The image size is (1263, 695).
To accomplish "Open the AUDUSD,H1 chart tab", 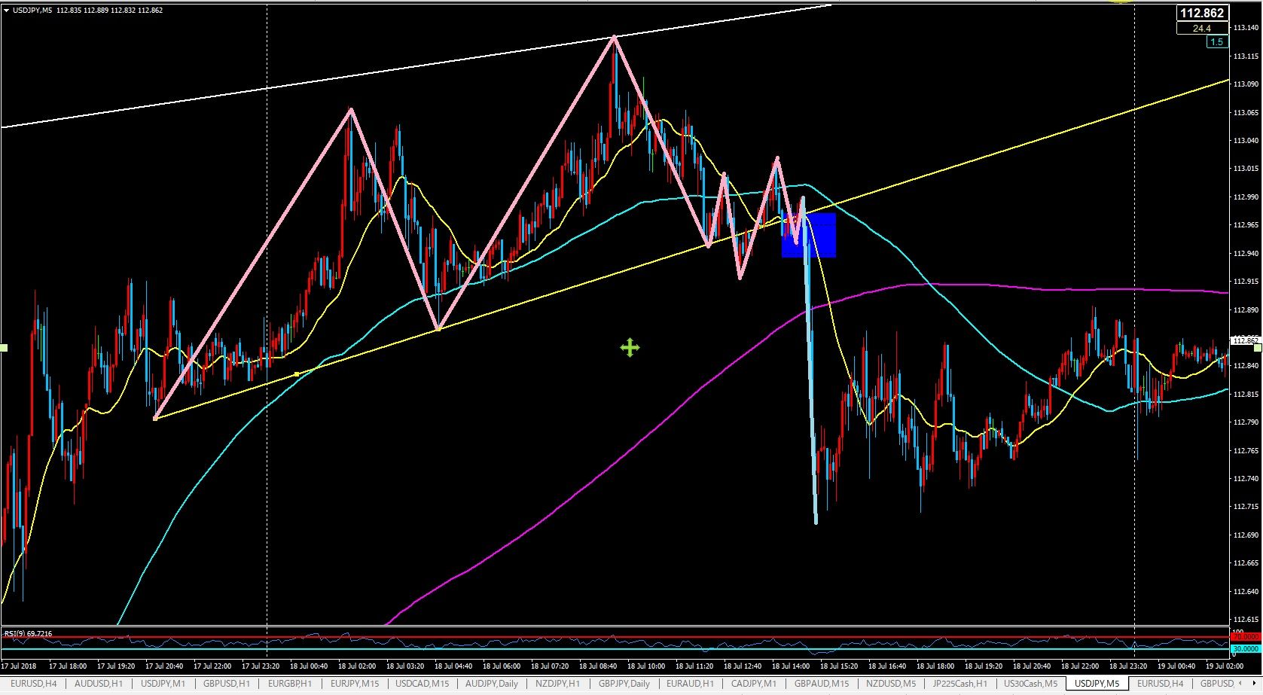I will pos(99,684).
